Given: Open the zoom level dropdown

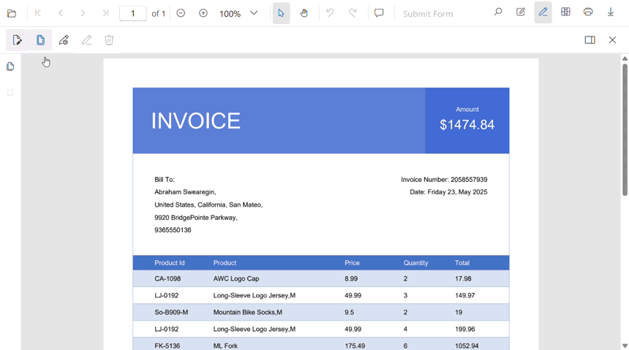Looking at the screenshot, I should pos(254,13).
